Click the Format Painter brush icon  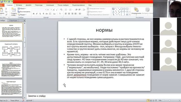pyautogui.click(x=6, y=14)
